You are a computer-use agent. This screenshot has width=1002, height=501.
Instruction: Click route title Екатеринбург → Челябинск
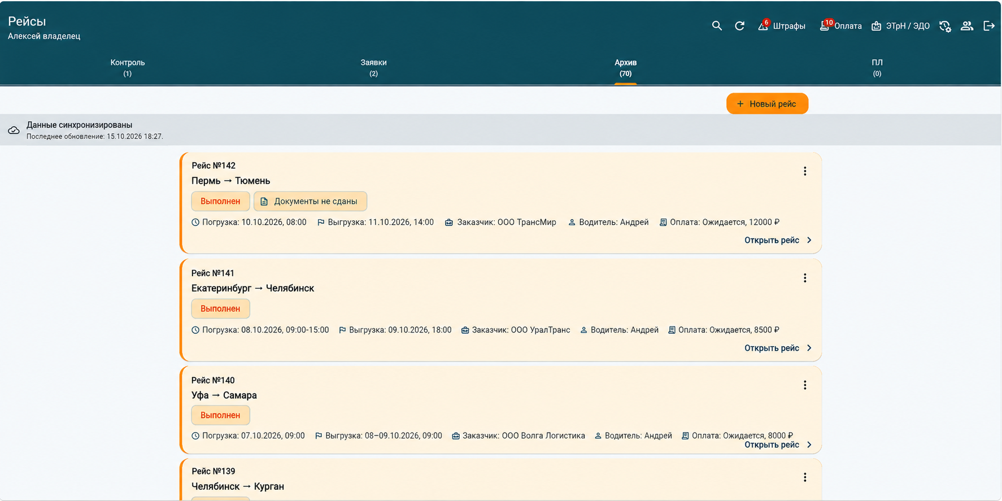click(x=252, y=288)
